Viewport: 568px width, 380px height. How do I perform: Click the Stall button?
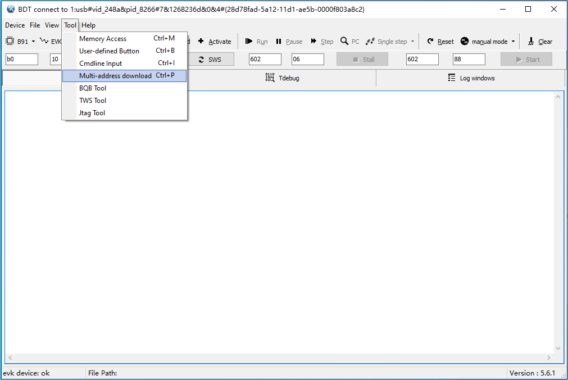click(x=362, y=59)
